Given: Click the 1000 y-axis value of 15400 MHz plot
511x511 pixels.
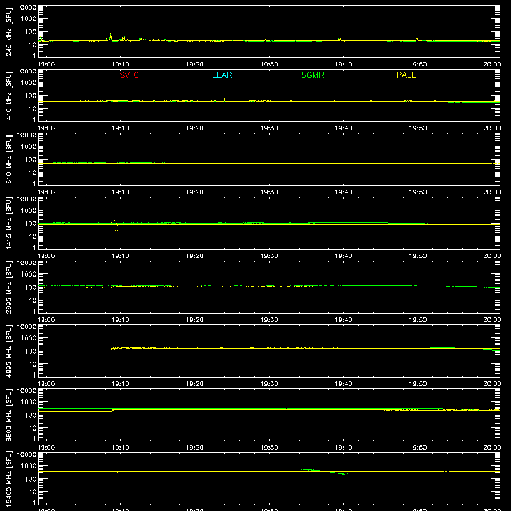Looking at the screenshot, I should (x=29, y=466).
